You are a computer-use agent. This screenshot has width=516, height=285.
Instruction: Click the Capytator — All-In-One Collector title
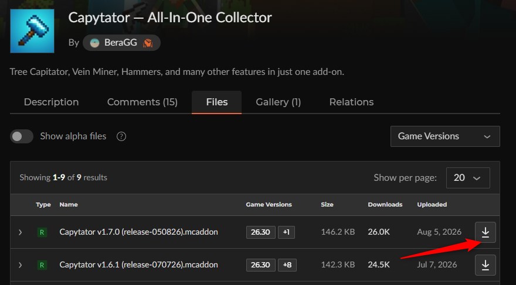tap(170, 18)
